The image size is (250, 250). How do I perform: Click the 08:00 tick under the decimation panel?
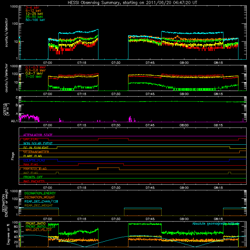click(184, 219)
